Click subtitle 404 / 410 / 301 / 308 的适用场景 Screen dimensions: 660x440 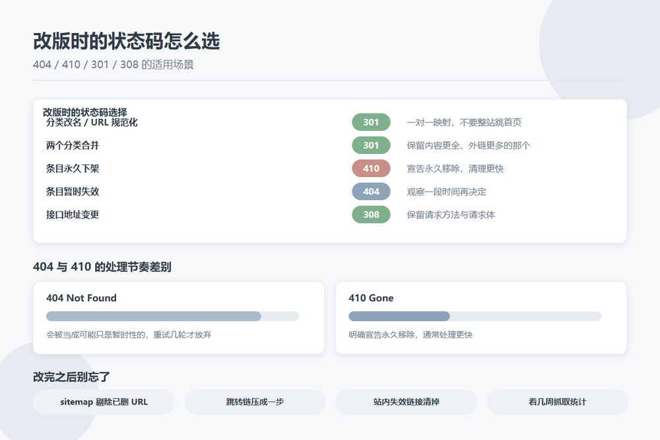click(x=114, y=65)
